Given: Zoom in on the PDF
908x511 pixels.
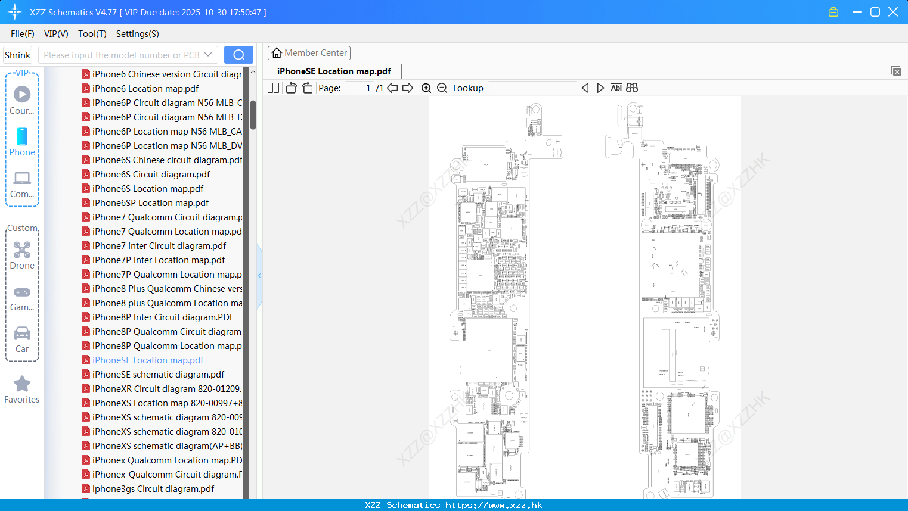Looking at the screenshot, I should (426, 88).
